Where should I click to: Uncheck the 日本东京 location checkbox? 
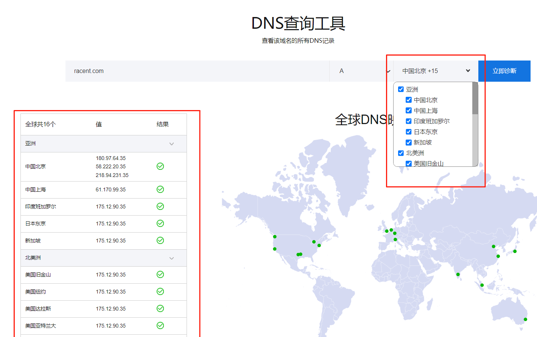(x=409, y=132)
